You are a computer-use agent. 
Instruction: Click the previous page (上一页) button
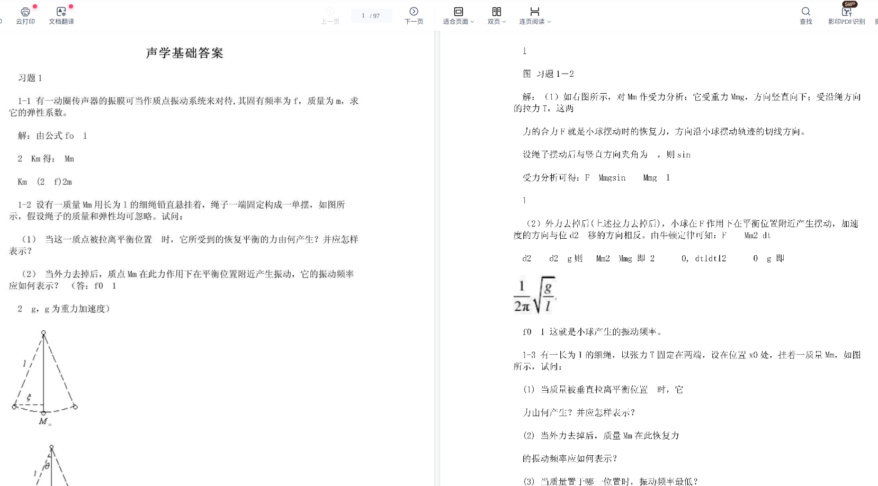tap(330, 12)
